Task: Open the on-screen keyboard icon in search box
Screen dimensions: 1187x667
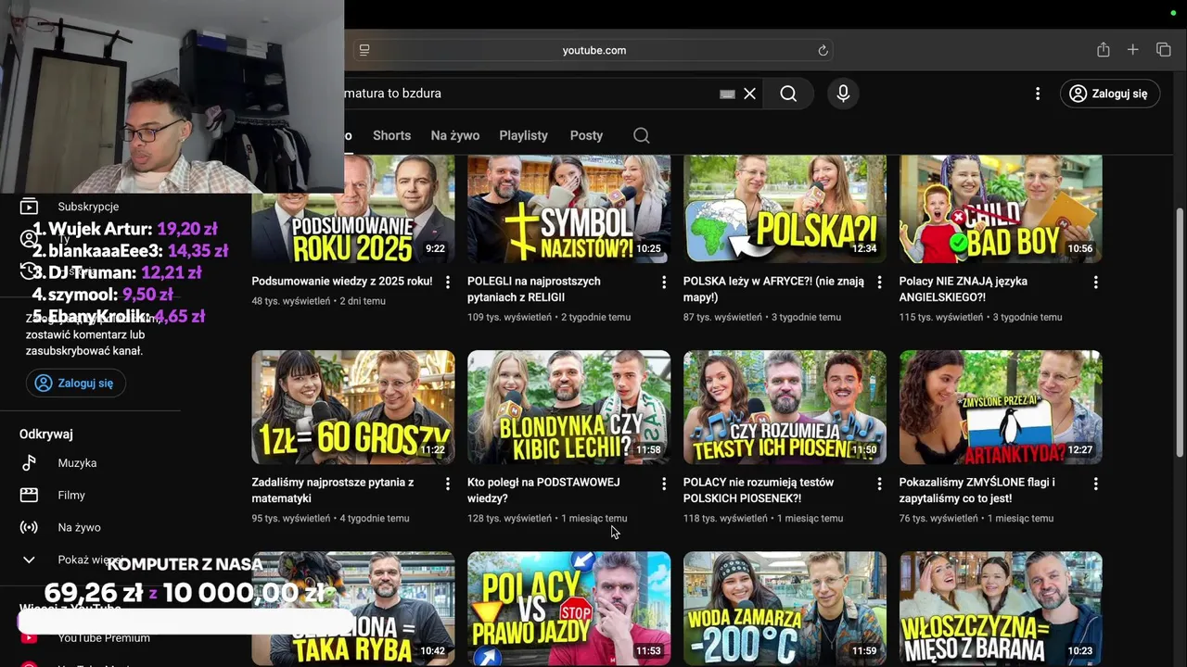Action: tap(727, 94)
